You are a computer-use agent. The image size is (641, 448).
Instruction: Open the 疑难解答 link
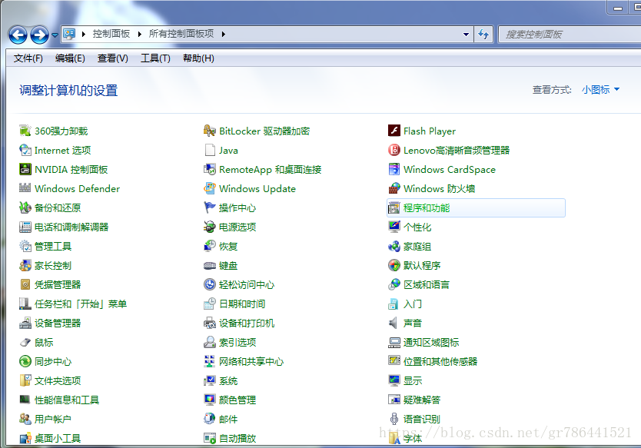[x=422, y=400]
